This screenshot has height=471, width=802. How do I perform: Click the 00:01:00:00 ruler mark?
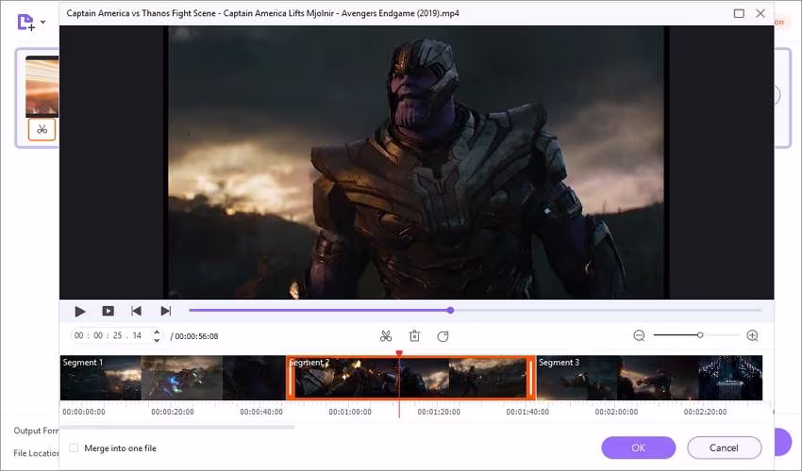tap(350, 412)
